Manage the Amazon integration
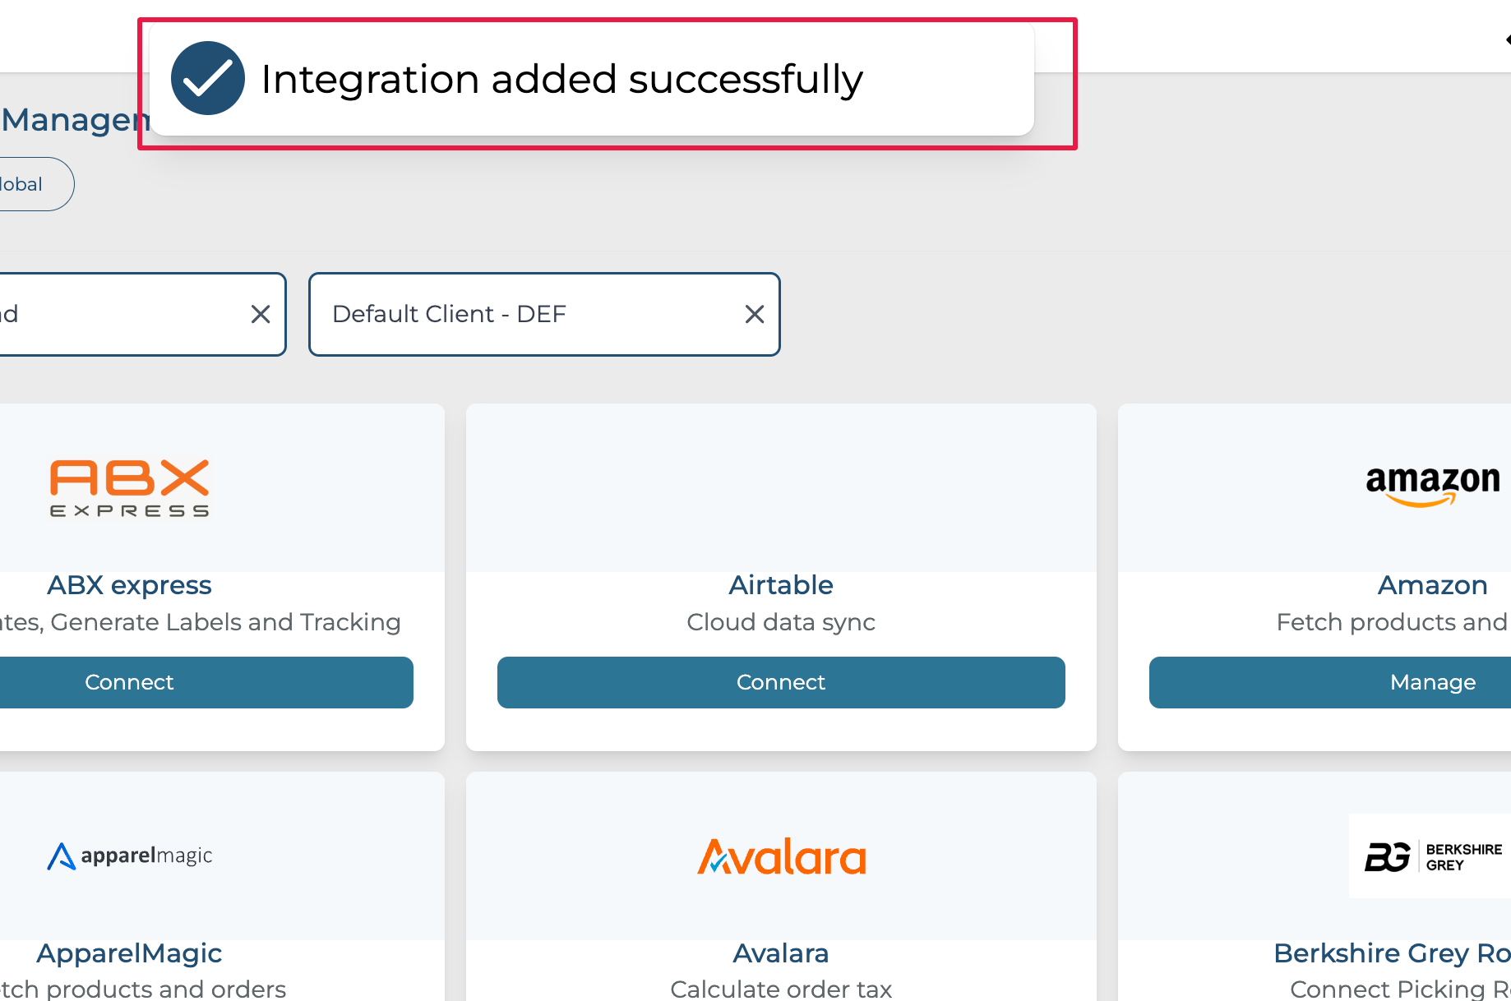The height and width of the screenshot is (1001, 1511). coord(1432,682)
